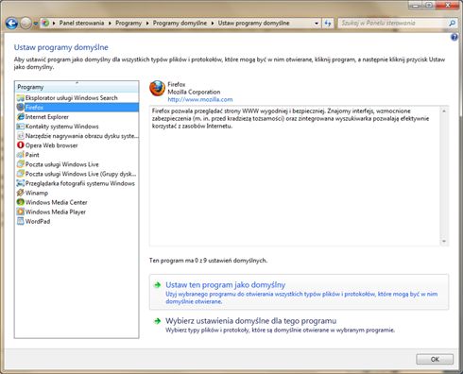Click the Windows Live (Grupy dysk...) icon

(21, 174)
